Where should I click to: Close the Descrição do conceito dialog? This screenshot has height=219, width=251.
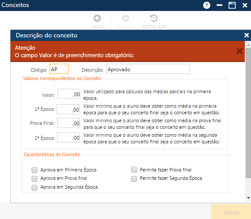coord(247,35)
